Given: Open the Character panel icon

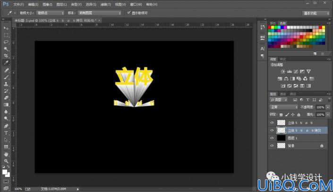Looking at the screenshot, I should point(263,48).
